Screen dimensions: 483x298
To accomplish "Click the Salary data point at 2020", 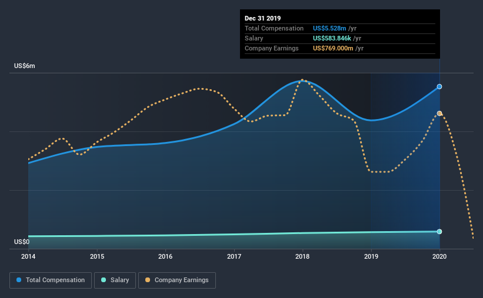I will coord(439,232).
